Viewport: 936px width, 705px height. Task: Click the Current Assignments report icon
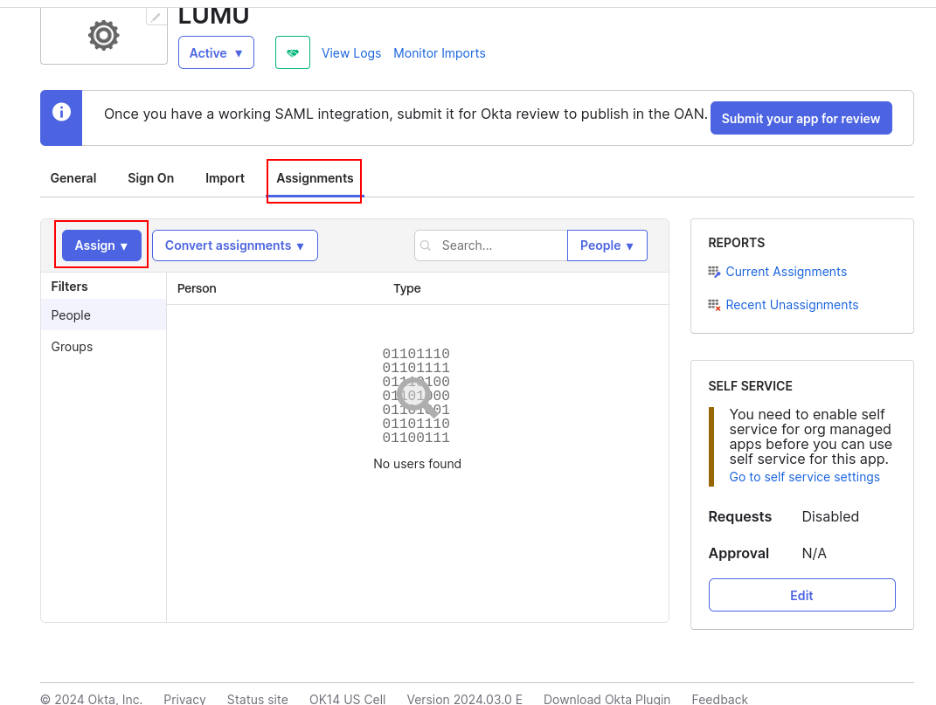click(x=714, y=272)
